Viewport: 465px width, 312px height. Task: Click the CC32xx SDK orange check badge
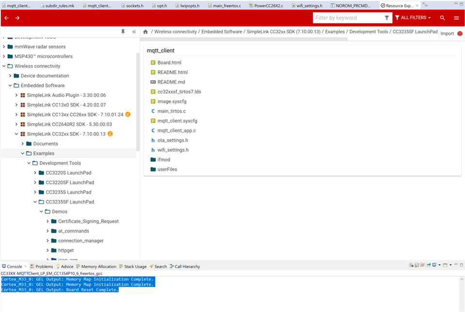tap(110, 134)
